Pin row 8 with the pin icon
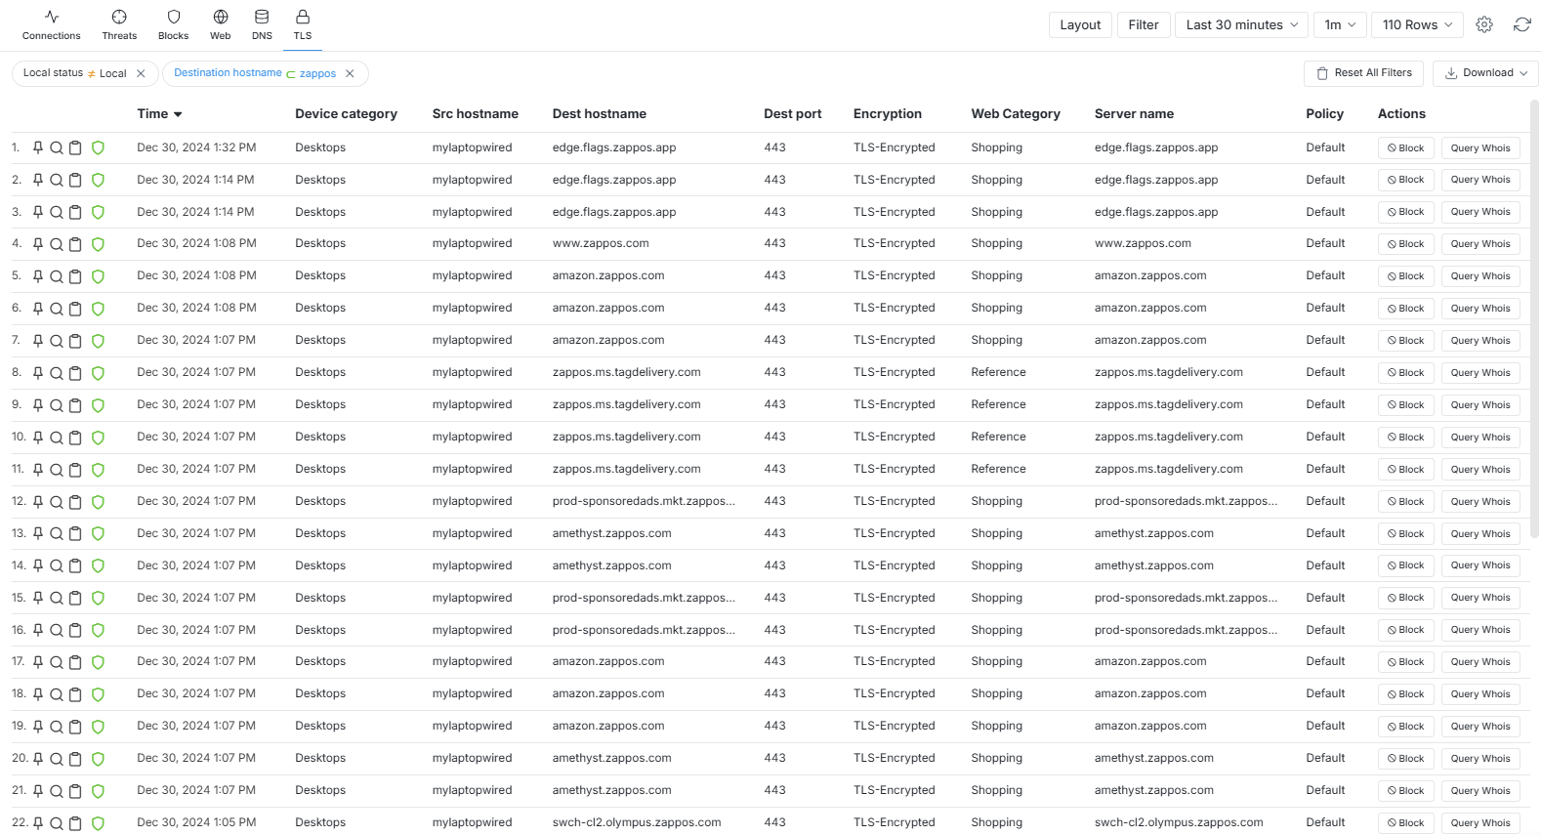 coord(38,373)
